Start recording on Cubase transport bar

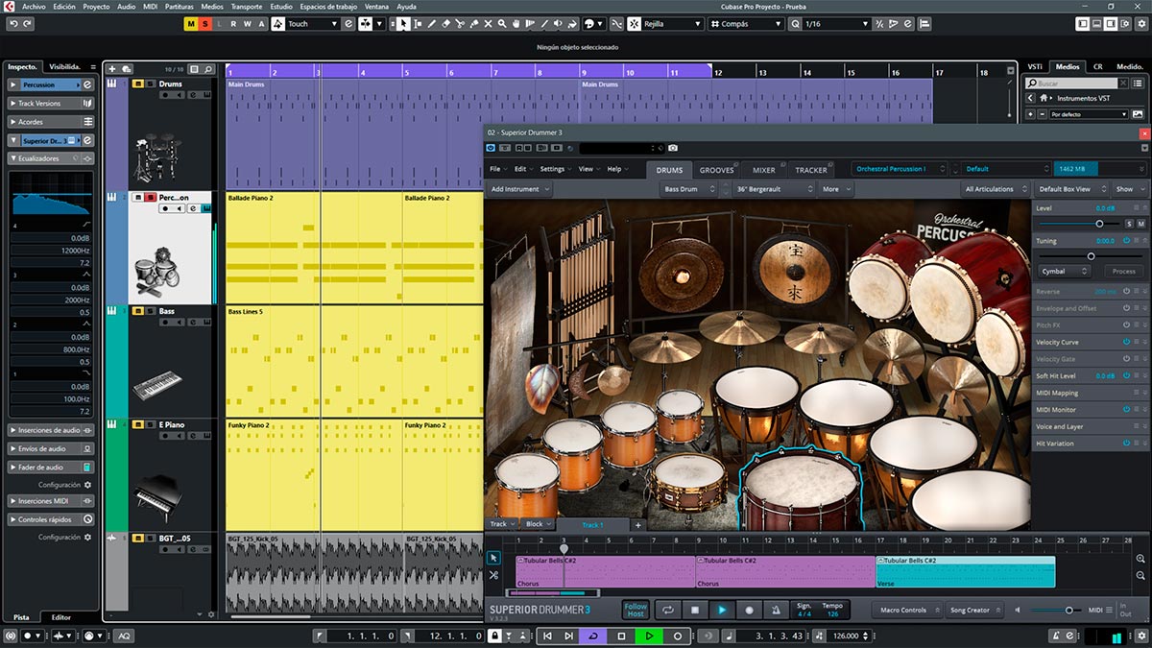pos(678,636)
